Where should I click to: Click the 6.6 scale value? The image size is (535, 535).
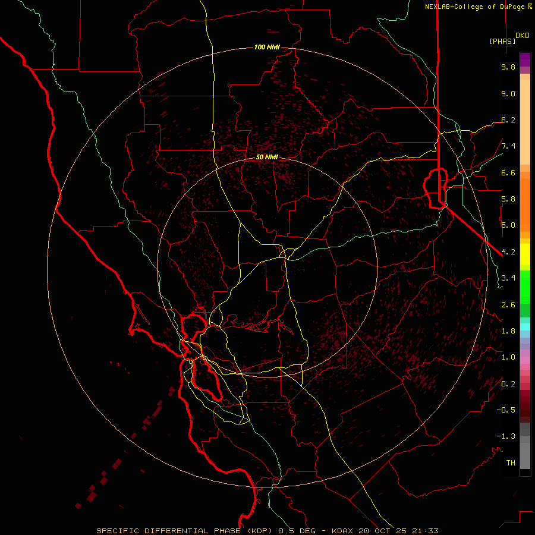(508, 172)
